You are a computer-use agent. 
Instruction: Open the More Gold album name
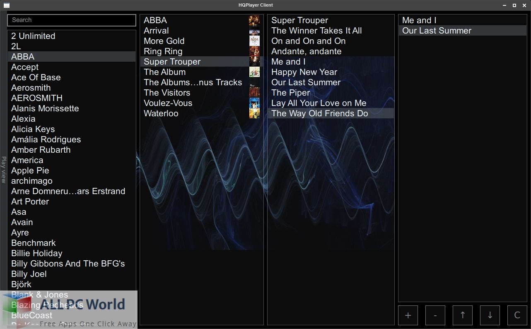(x=164, y=41)
